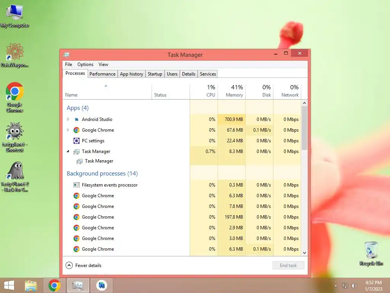Switch to Android Studio in taskbar
The image size is (390, 293).
(101, 285)
